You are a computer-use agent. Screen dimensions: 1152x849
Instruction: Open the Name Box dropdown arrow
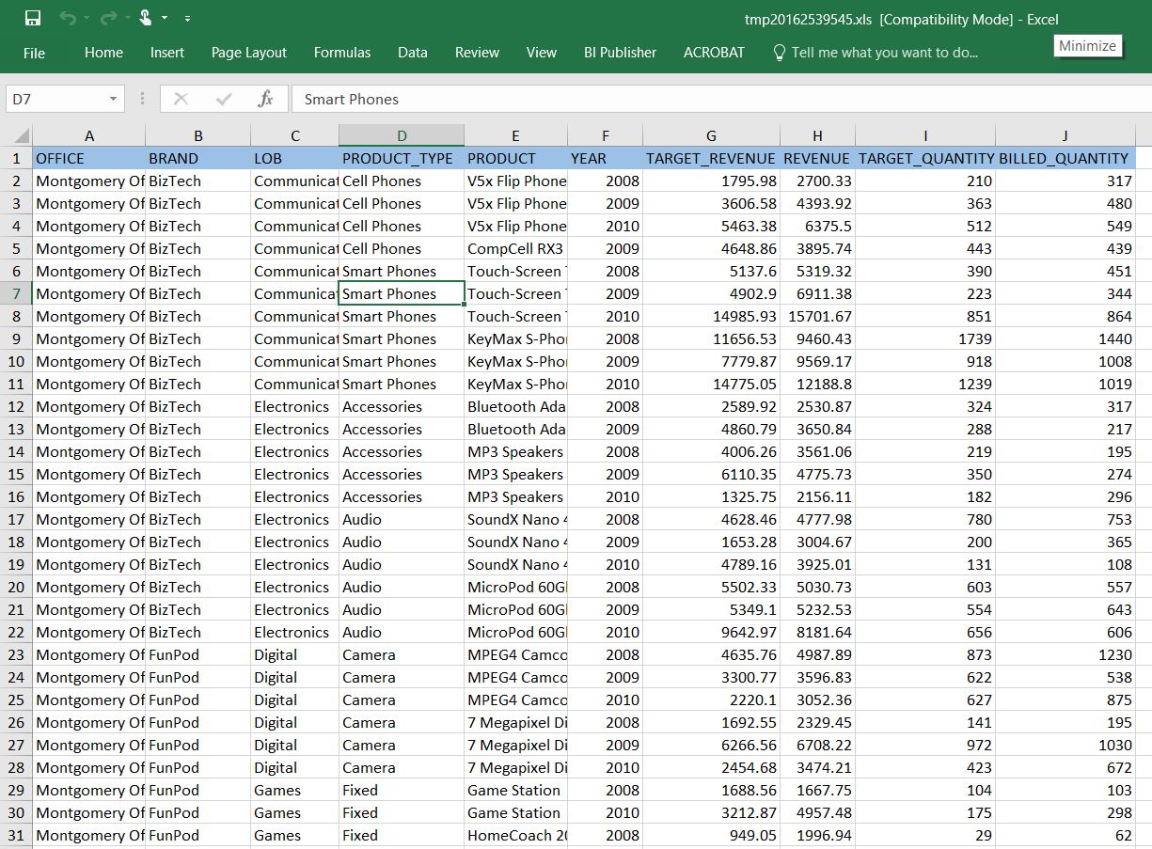[x=113, y=99]
